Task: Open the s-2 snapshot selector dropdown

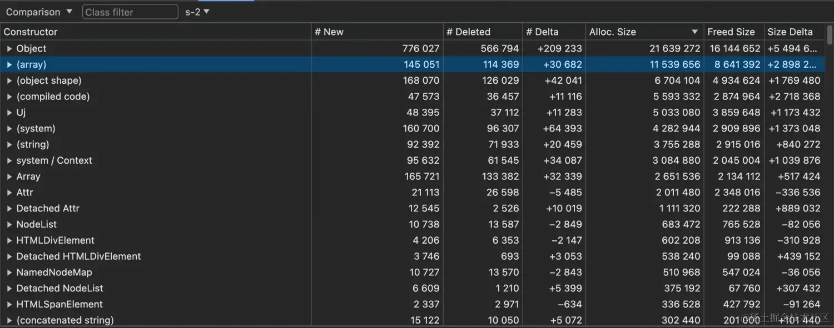Action: pyautogui.click(x=197, y=12)
